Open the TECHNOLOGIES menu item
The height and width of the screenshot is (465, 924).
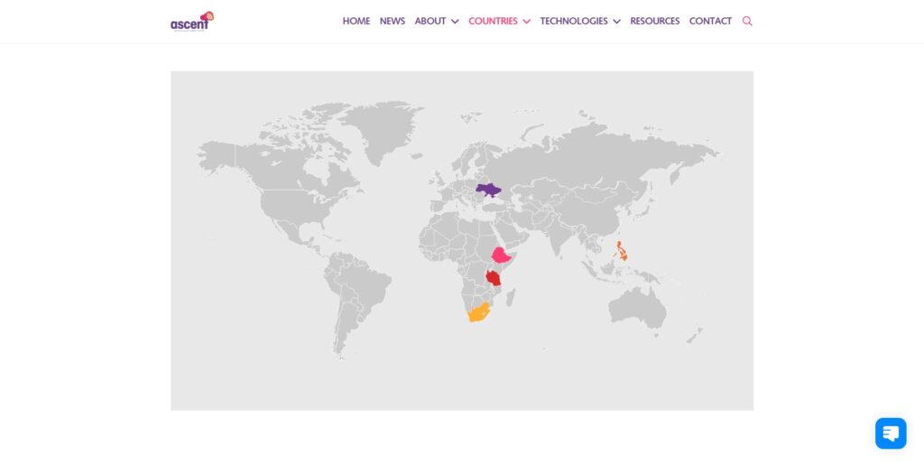[x=574, y=21]
